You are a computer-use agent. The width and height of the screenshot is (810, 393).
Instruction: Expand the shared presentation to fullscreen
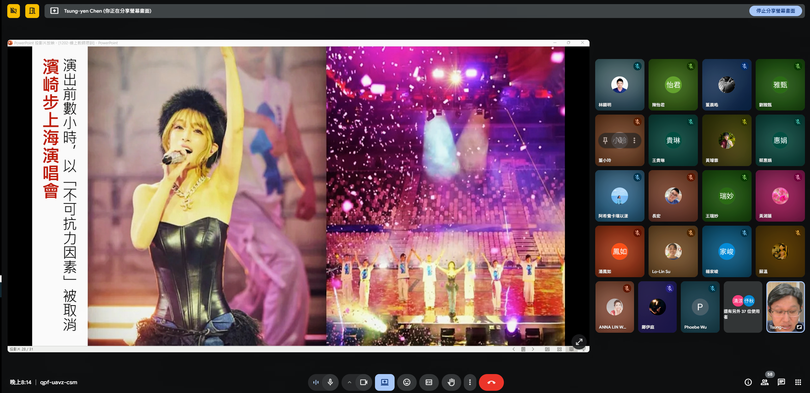tap(579, 342)
